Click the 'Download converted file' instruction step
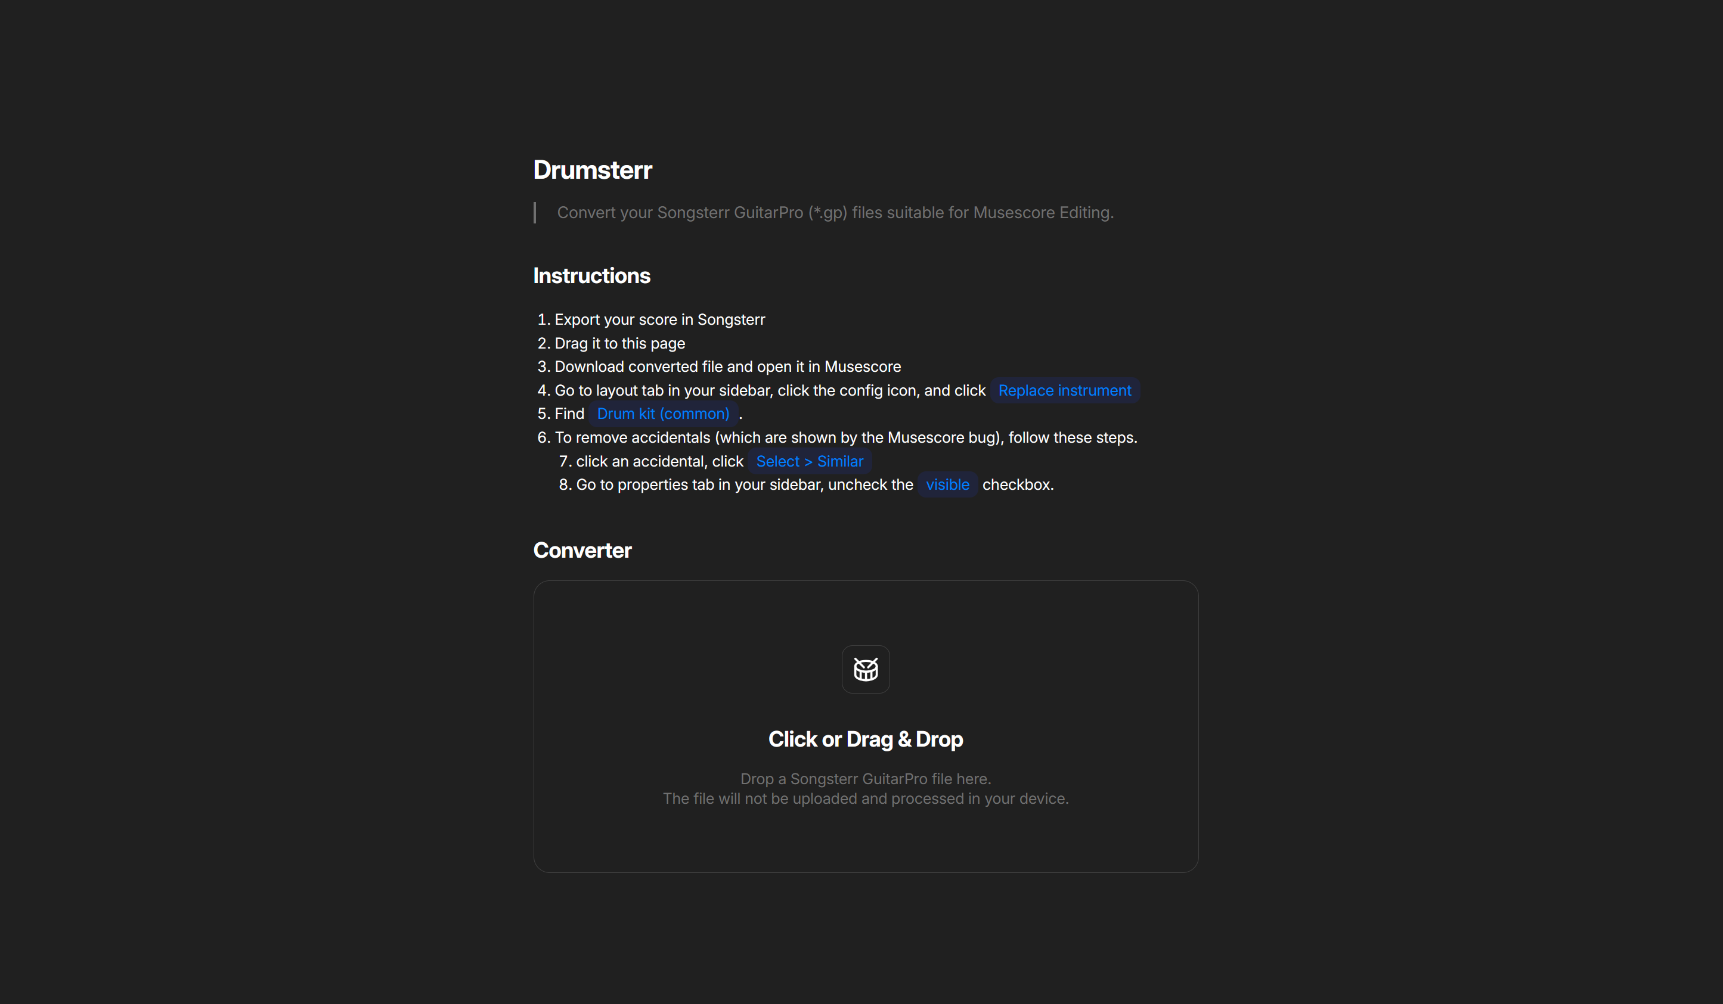 (727, 367)
